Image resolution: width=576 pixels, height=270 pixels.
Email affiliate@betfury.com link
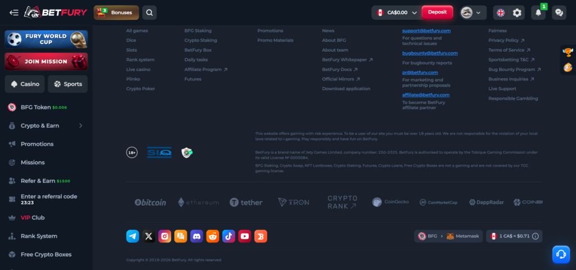point(426,95)
